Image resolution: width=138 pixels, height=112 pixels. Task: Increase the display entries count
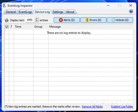click(37, 19)
